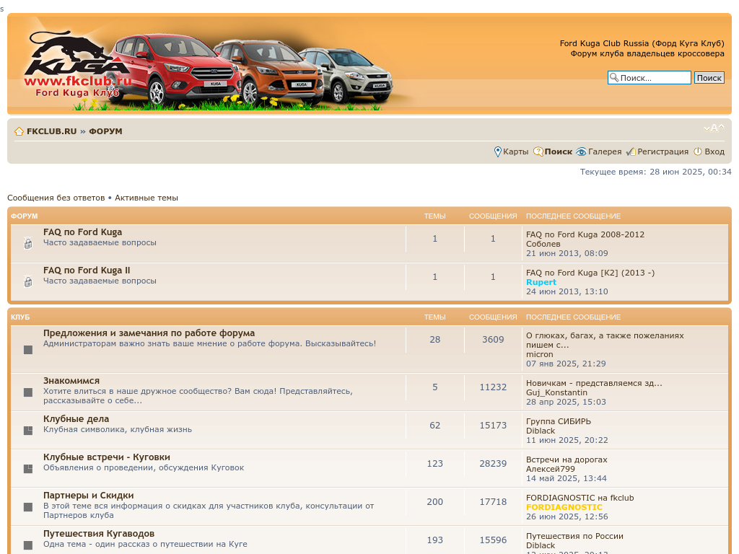Viewport: 739px width, 554px height.
Task: Click forum status icon for Клубные дела
Action: pyautogui.click(x=28, y=431)
